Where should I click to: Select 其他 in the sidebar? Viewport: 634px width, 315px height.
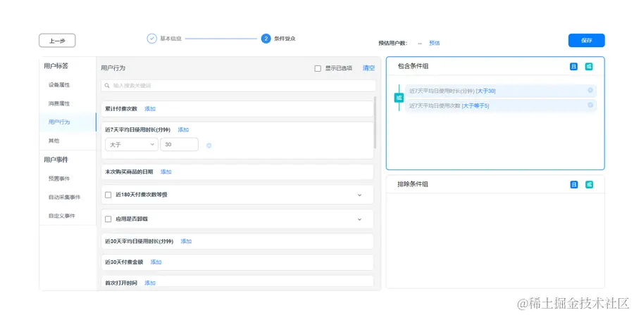[54, 141]
